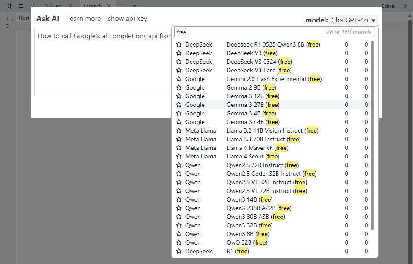Toggle favorite star for Qwen3 32B

point(179,225)
